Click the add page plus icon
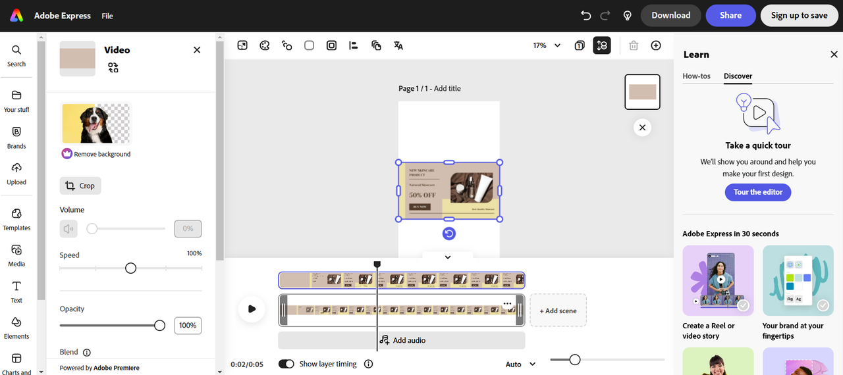This screenshot has width=843, height=375. point(656,45)
